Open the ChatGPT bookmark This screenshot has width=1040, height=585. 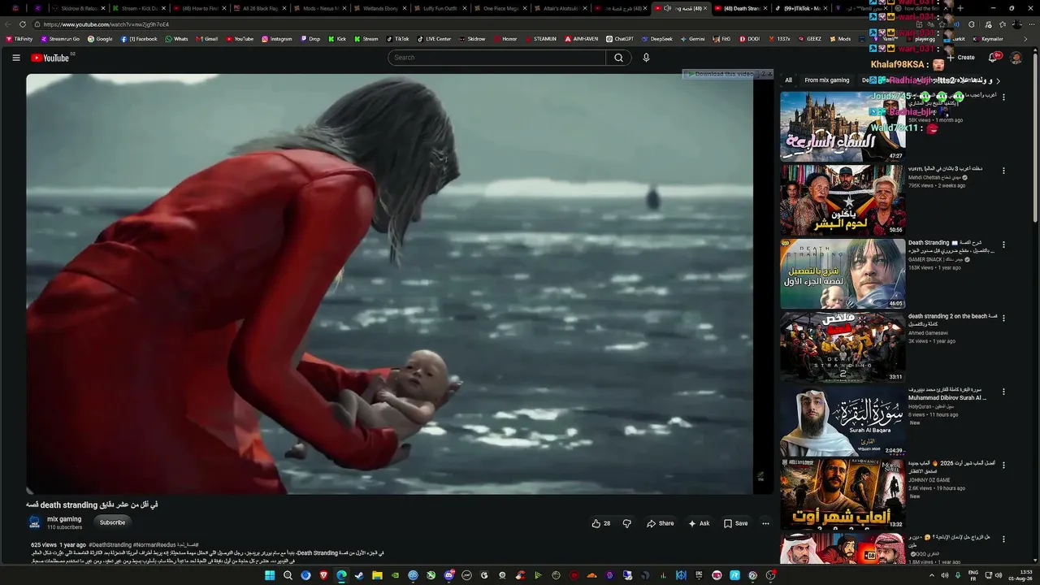coord(619,39)
